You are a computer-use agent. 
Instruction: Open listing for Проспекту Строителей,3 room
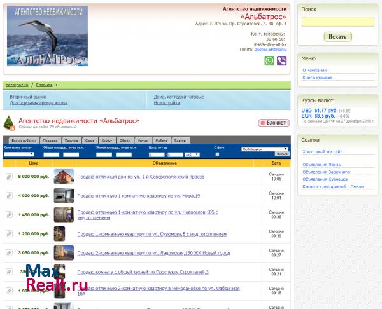click(x=143, y=272)
